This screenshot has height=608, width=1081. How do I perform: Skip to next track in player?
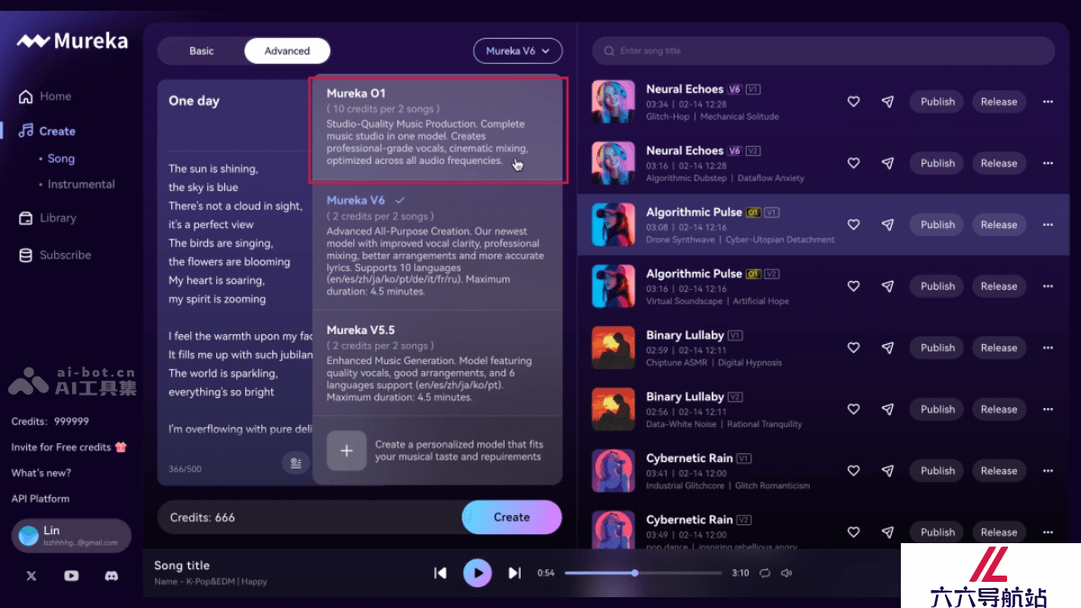pyautogui.click(x=514, y=573)
